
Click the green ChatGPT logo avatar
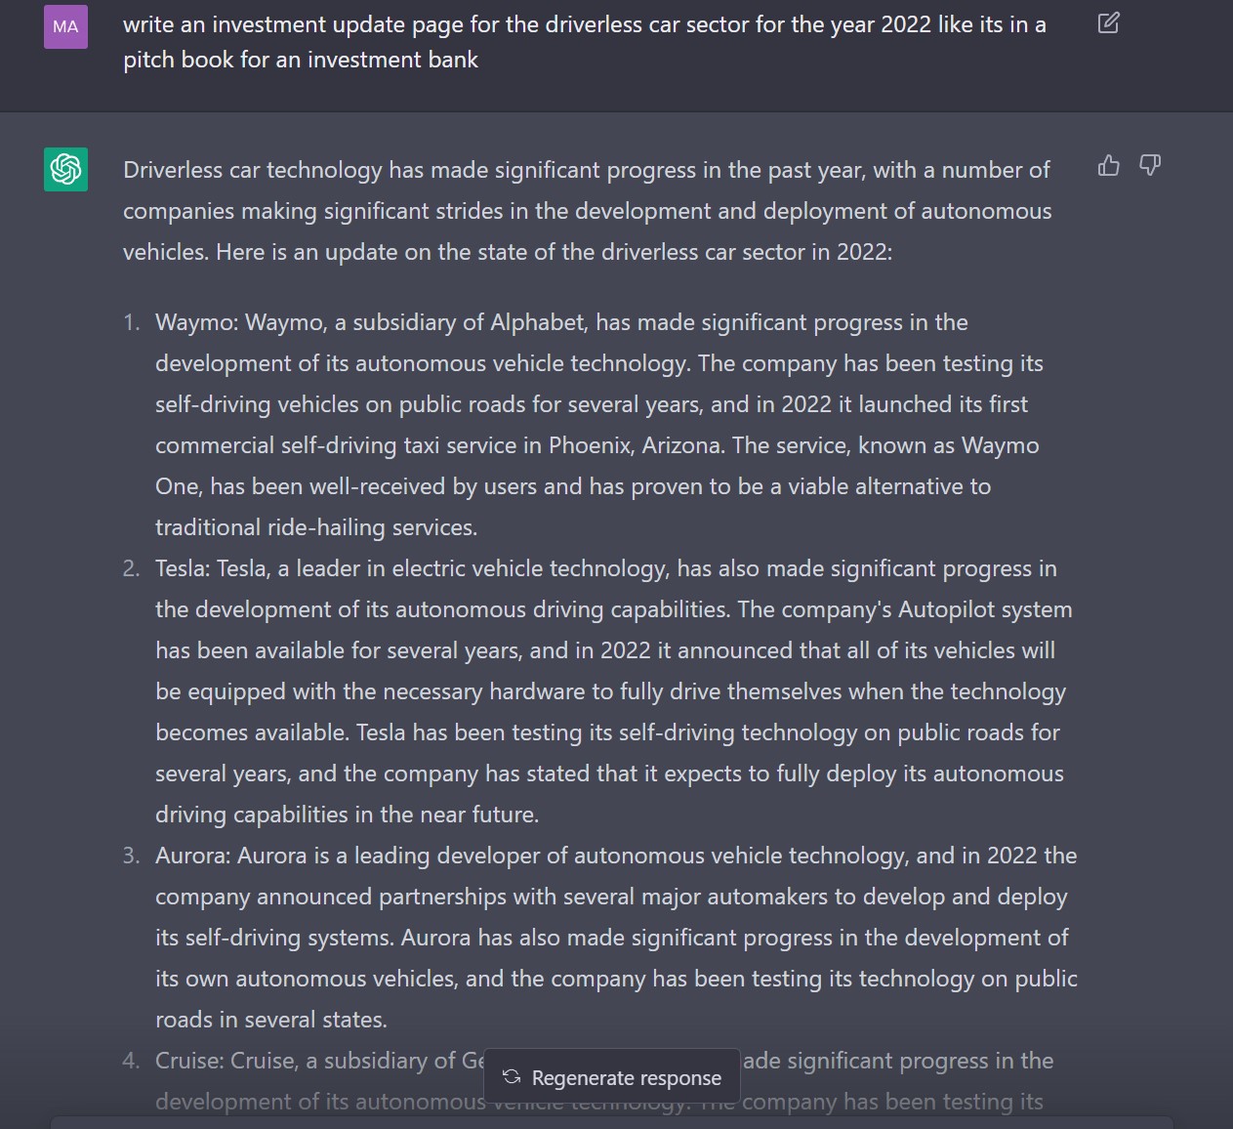point(65,169)
